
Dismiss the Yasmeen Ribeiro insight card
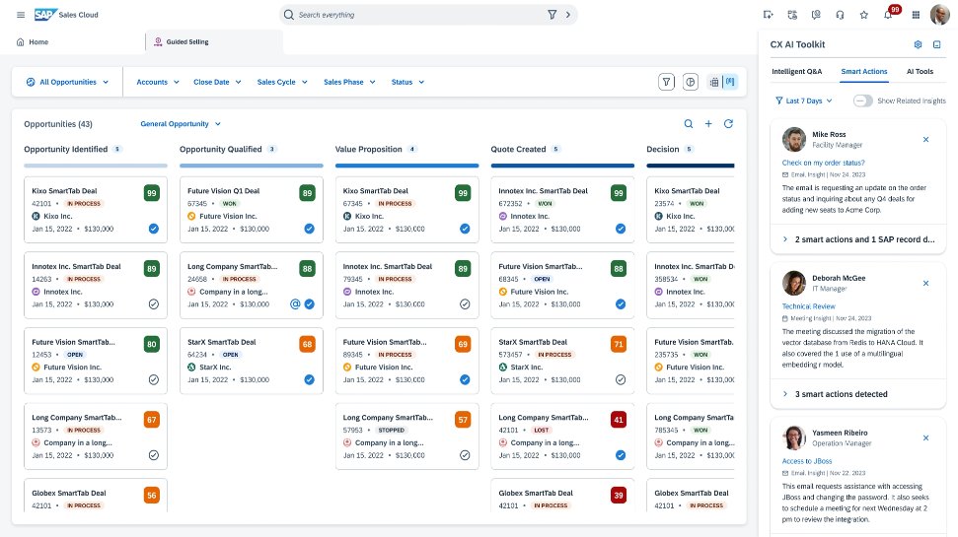pyautogui.click(x=925, y=438)
